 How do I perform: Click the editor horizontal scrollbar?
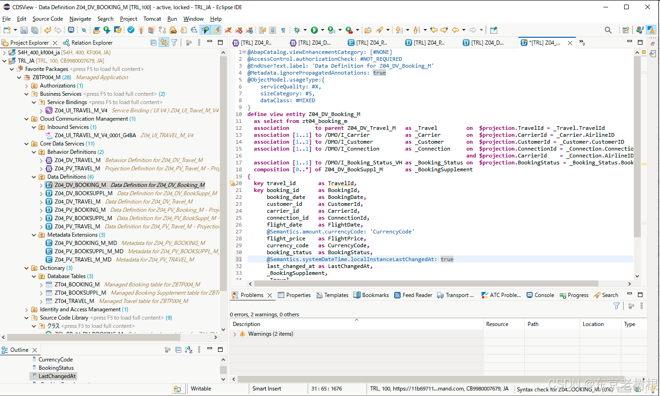tap(425, 284)
